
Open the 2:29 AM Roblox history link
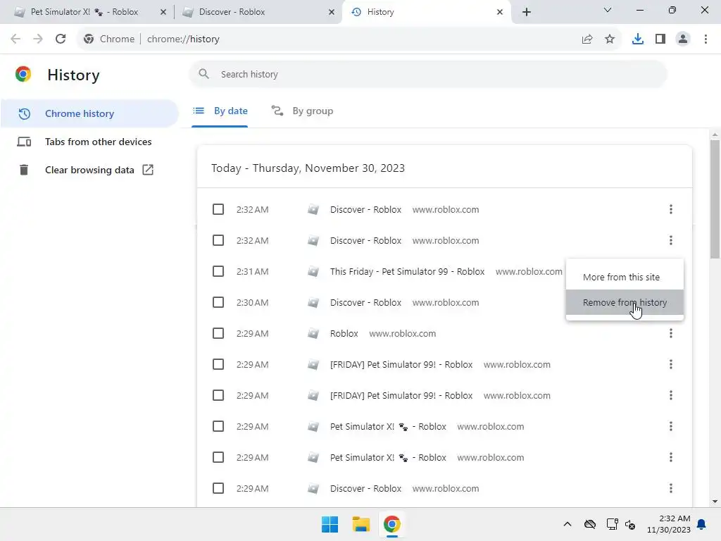(x=344, y=333)
